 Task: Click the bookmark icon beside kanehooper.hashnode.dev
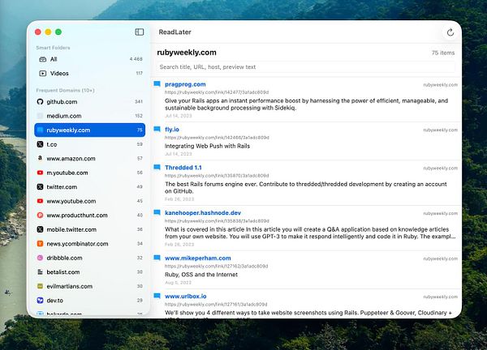(x=157, y=212)
